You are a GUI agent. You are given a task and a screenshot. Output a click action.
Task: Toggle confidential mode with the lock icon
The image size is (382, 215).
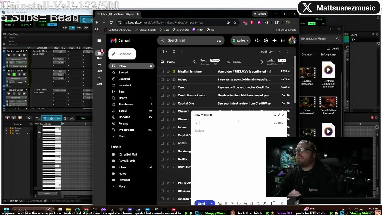coord(258,204)
